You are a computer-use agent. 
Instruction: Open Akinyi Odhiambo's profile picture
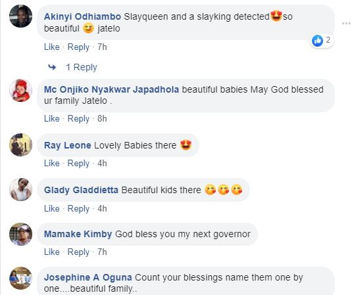pyautogui.click(x=20, y=16)
